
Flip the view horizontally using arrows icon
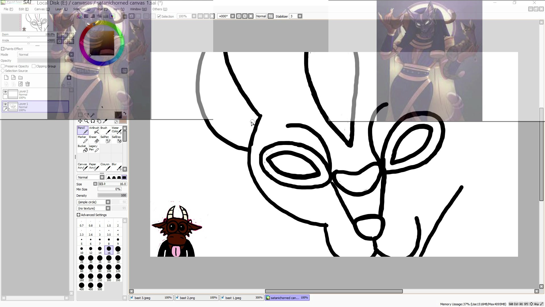point(271,16)
